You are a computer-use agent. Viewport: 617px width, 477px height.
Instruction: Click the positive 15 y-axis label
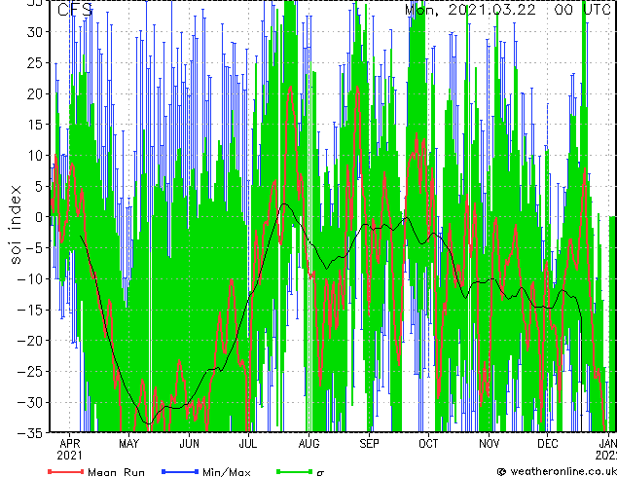35,125
